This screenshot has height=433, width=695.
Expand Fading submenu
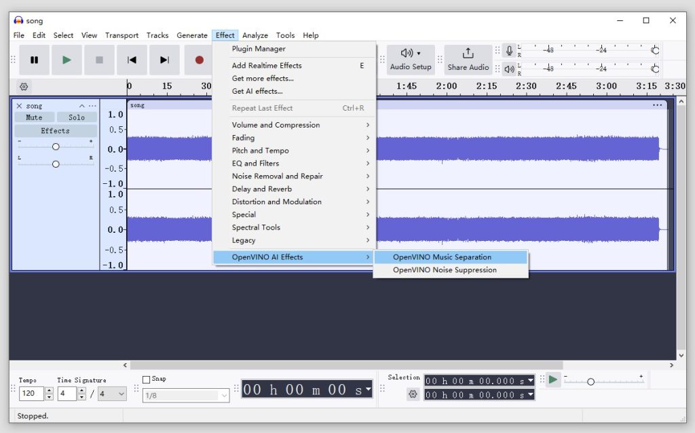coord(294,138)
